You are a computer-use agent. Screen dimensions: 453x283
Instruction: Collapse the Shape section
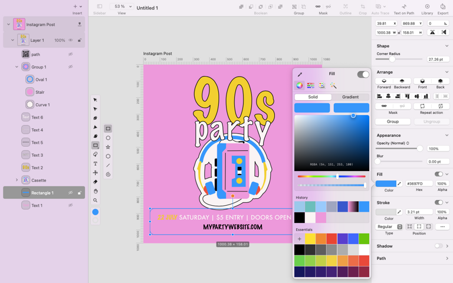tap(447, 46)
